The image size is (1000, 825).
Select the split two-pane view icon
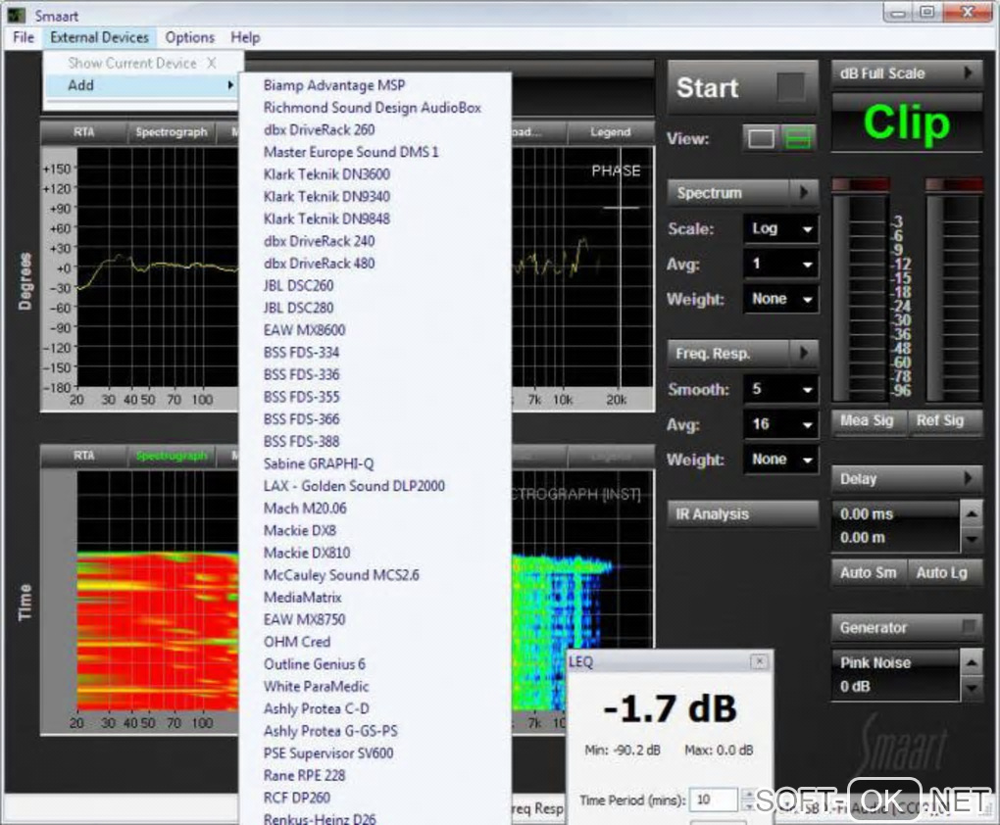[799, 139]
